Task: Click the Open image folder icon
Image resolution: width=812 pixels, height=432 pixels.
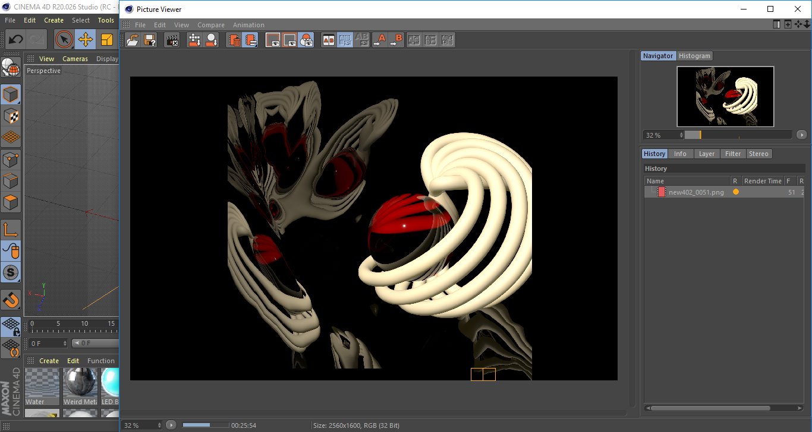Action: (x=133, y=40)
